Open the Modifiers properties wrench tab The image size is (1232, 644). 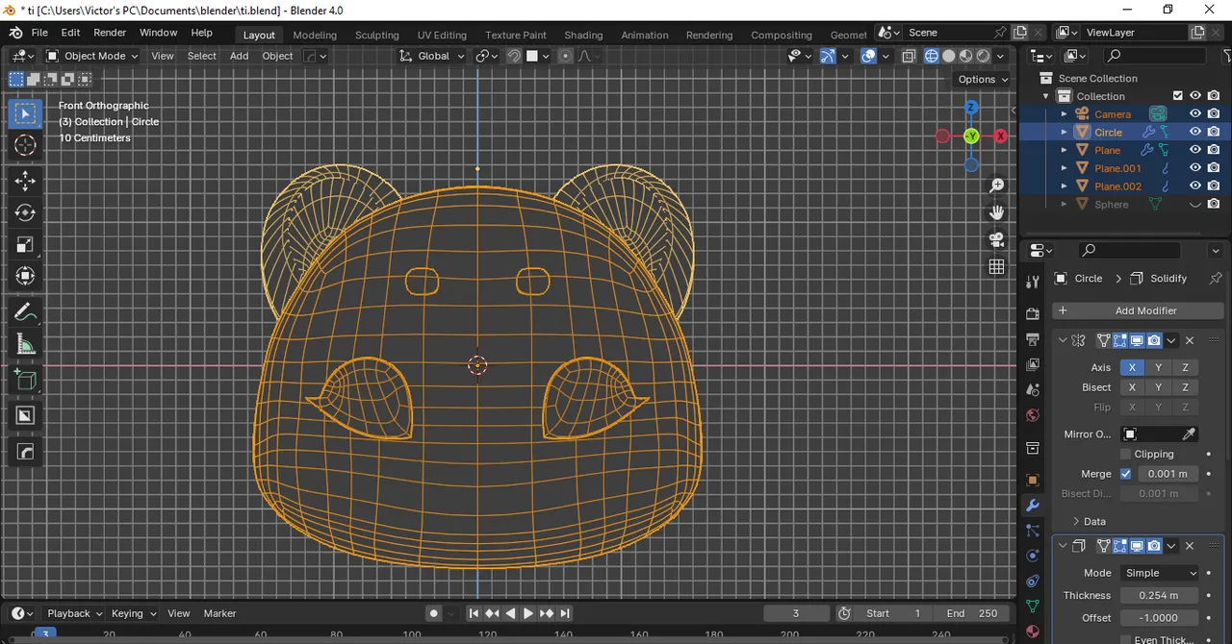1033,505
